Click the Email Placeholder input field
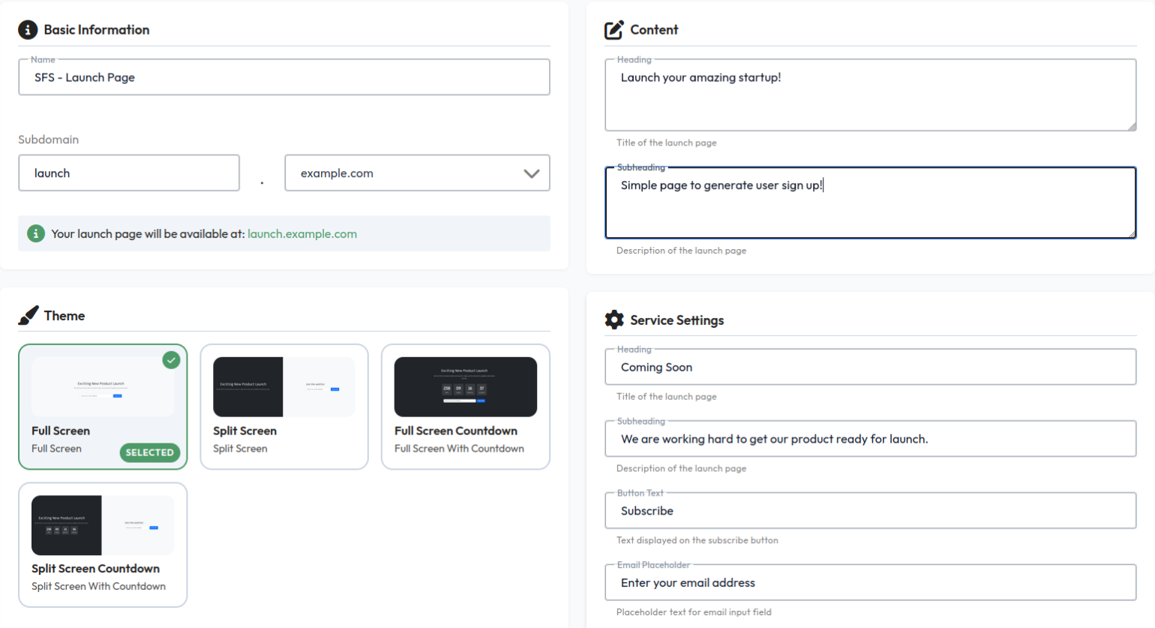Viewport: 1155px width, 628px height. point(870,582)
